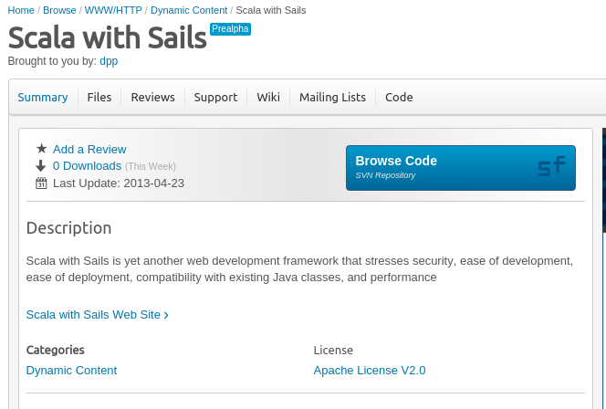Click the Prealpha status badge
The image size is (606, 409).
point(230,29)
